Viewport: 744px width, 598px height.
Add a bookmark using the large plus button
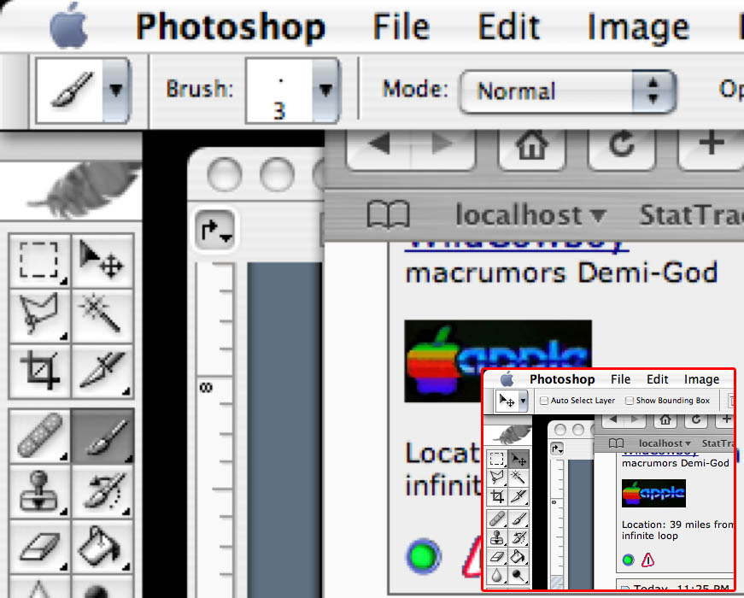711,144
